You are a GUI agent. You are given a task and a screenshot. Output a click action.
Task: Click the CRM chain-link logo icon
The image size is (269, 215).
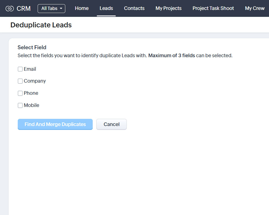click(10, 9)
